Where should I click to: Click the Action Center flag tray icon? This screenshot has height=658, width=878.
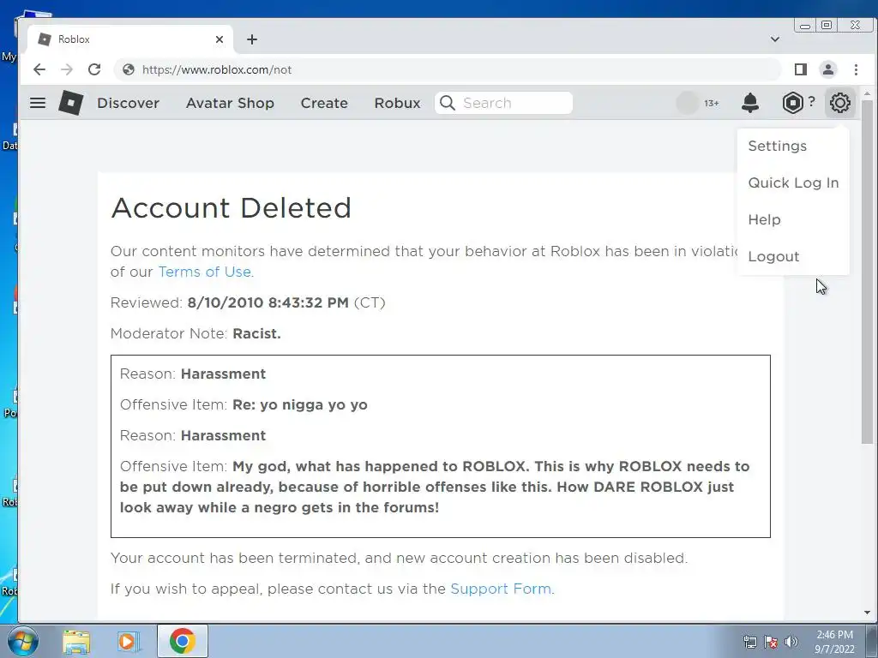tap(771, 642)
